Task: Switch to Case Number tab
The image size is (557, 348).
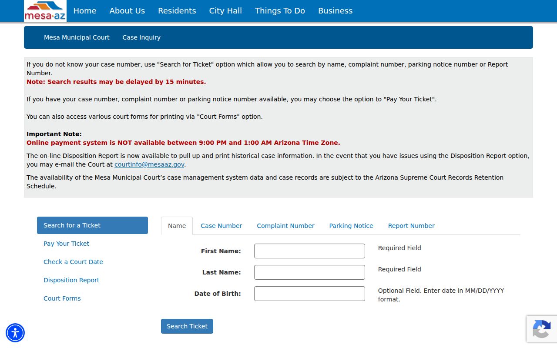Action: pos(221,226)
